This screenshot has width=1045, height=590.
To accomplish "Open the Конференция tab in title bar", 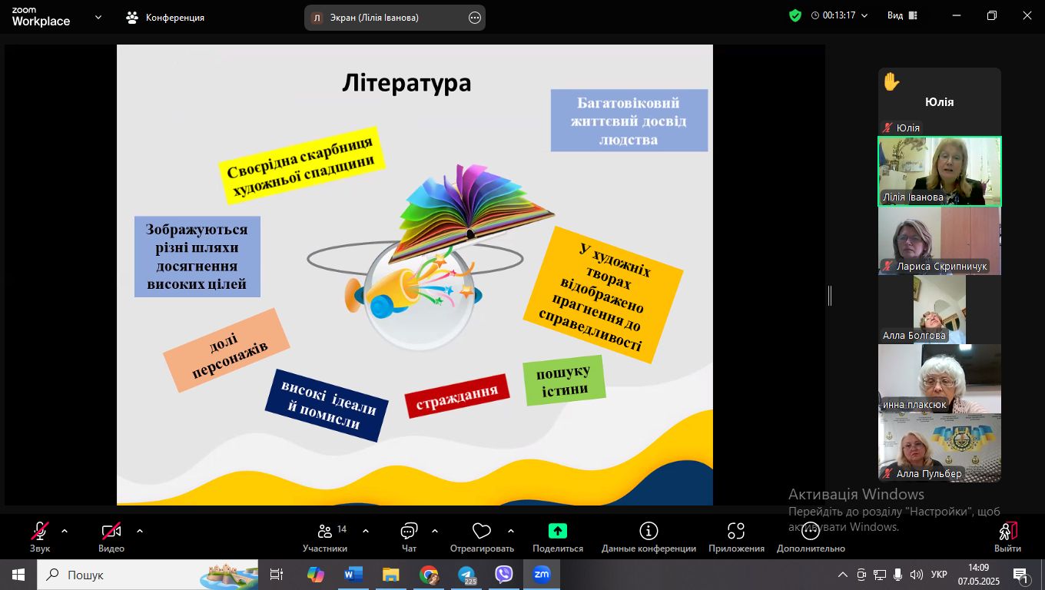I will pyautogui.click(x=166, y=17).
